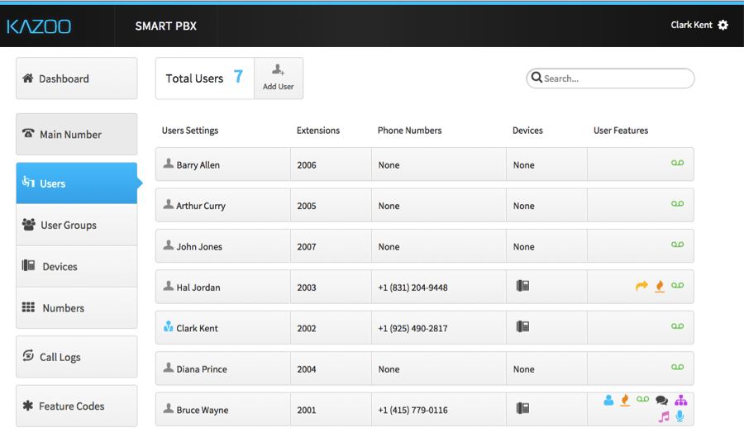Click the admin user icon beside Clark Kent

pos(168,326)
